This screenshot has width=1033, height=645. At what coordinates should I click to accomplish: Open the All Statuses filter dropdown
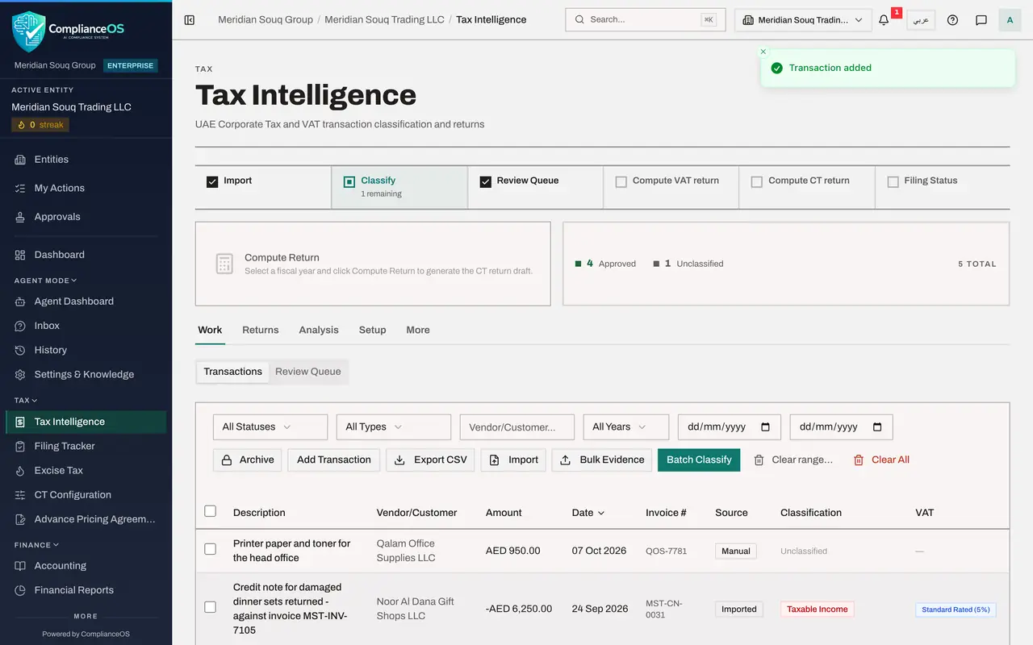pyautogui.click(x=270, y=427)
